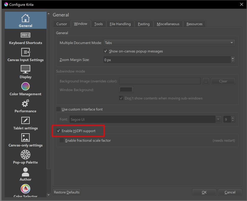Open the Multiple Document Mode dropdown
The image size is (247, 201).
coord(169,42)
